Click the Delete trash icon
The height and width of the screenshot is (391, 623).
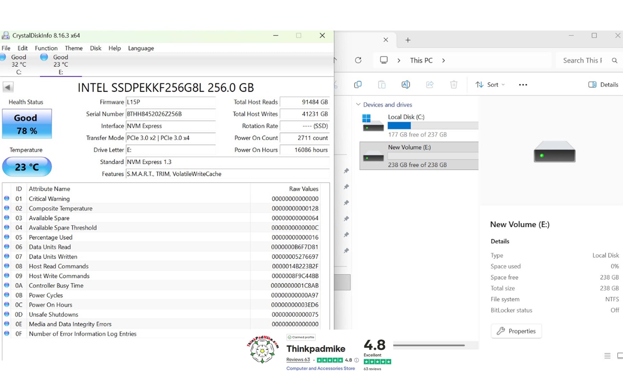coord(454,85)
